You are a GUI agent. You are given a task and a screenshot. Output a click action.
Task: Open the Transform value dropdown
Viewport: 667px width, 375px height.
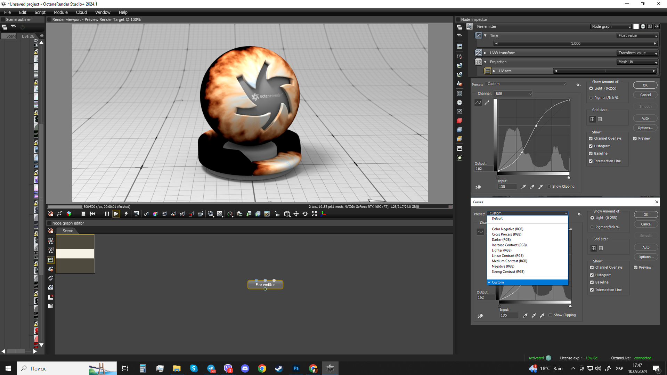click(x=637, y=53)
